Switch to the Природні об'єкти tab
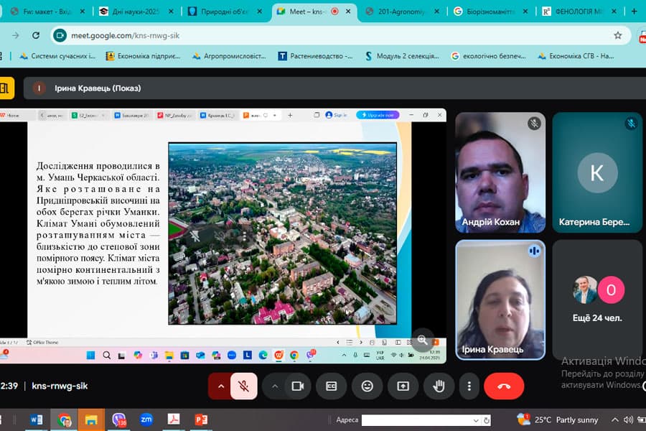The image size is (646, 431). [225, 11]
